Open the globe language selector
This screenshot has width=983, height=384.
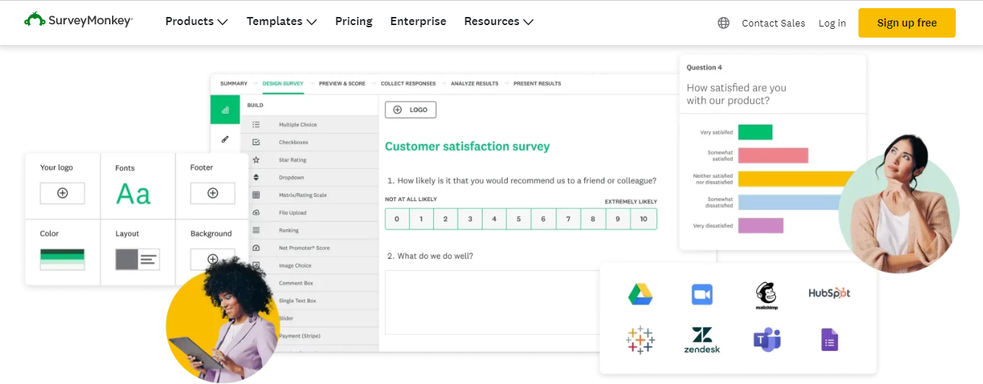tap(724, 23)
